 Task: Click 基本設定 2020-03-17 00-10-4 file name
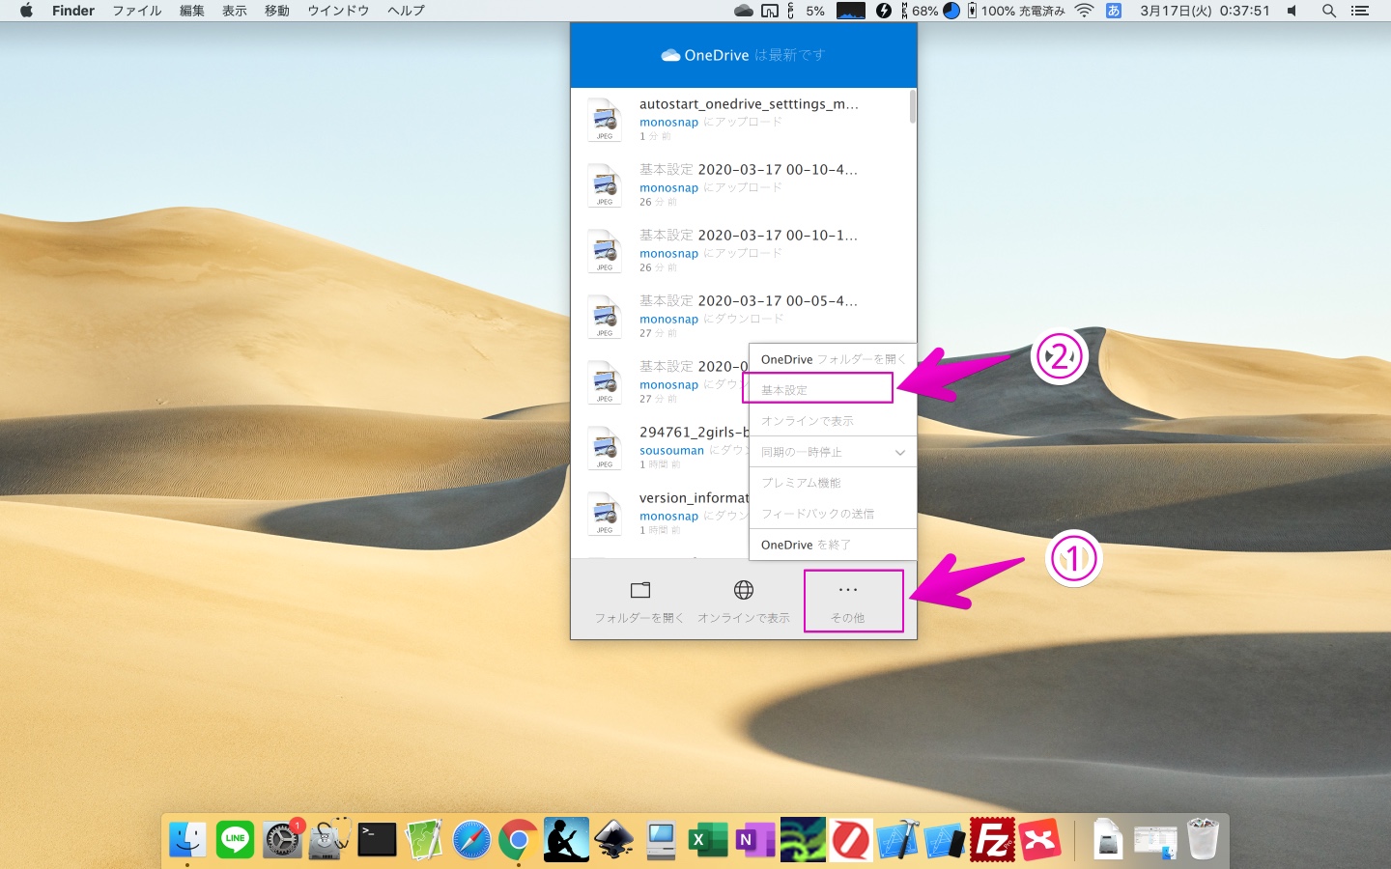pos(749,170)
